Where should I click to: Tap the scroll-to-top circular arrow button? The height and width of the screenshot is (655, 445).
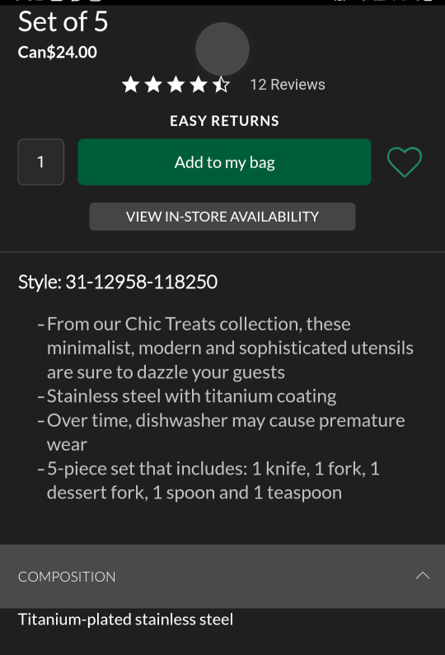[222, 49]
